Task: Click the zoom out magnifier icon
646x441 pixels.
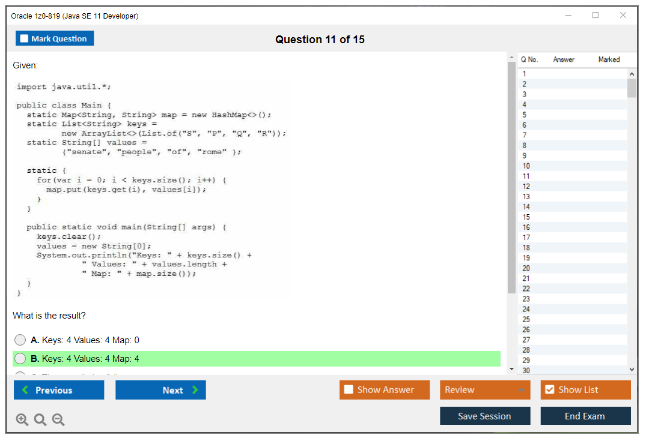Action: pos(58,420)
